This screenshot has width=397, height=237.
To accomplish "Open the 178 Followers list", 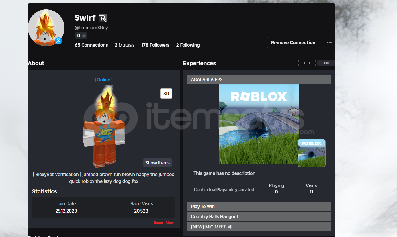I will [x=155, y=45].
